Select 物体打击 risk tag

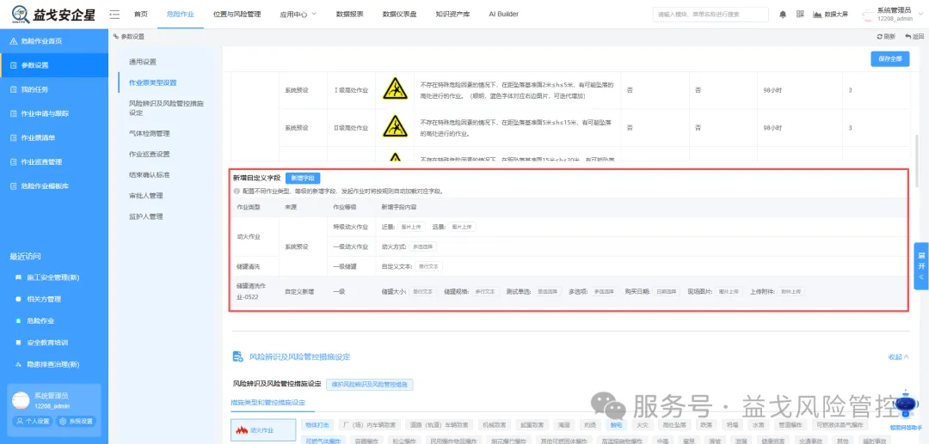pos(317,424)
